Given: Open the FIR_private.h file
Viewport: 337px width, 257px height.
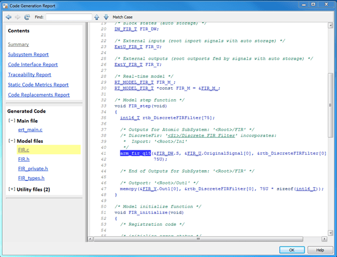Looking at the screenshot, I should pyautogui.click(x=33, y=169).
